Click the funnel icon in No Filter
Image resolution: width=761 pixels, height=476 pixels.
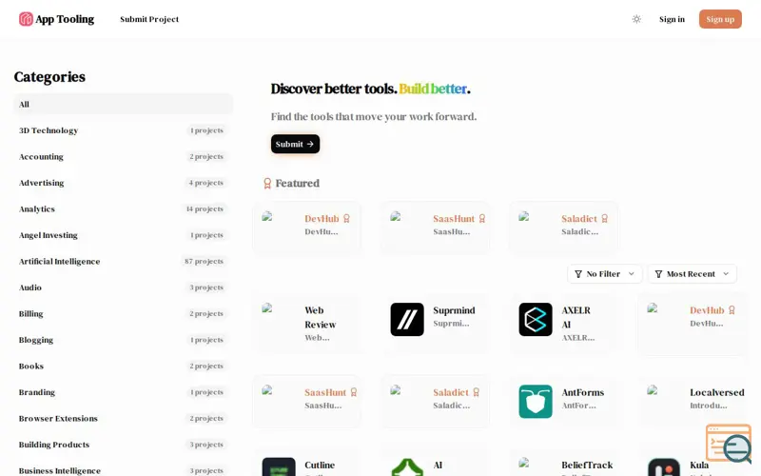coord(578,274)
